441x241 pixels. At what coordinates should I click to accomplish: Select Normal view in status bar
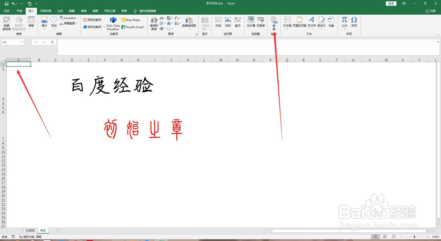click(375, 237)
